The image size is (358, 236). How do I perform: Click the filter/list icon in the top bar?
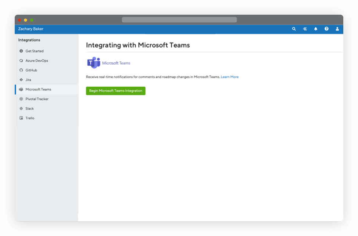coord(305,29)
